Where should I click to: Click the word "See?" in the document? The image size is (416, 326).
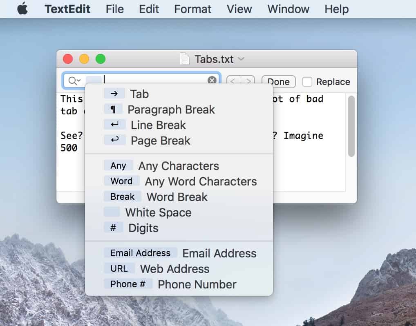click(72, 136)
